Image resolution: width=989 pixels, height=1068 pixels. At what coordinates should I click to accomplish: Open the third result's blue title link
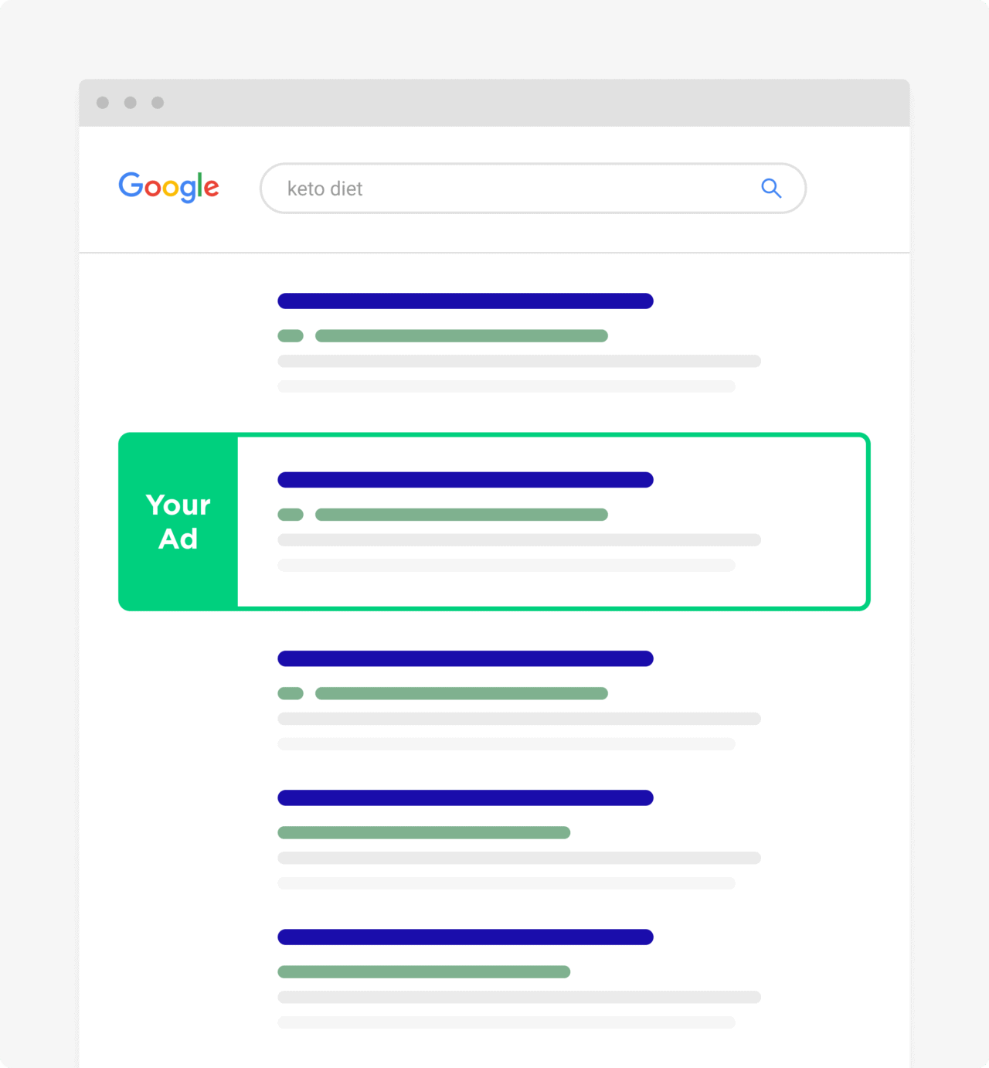pyautogui.click(x=465, y=658)
